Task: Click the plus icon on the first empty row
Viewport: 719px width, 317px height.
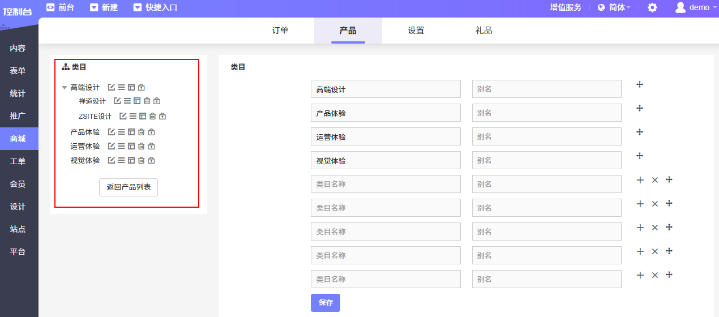Action: (x=640, y=180)
